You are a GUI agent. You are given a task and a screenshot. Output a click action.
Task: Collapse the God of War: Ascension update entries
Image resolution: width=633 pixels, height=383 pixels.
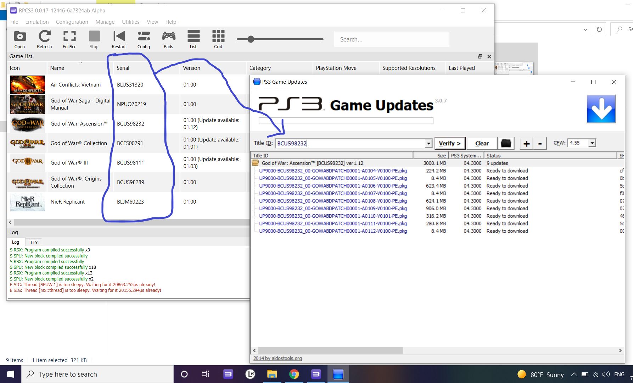(x=256, y=163)
